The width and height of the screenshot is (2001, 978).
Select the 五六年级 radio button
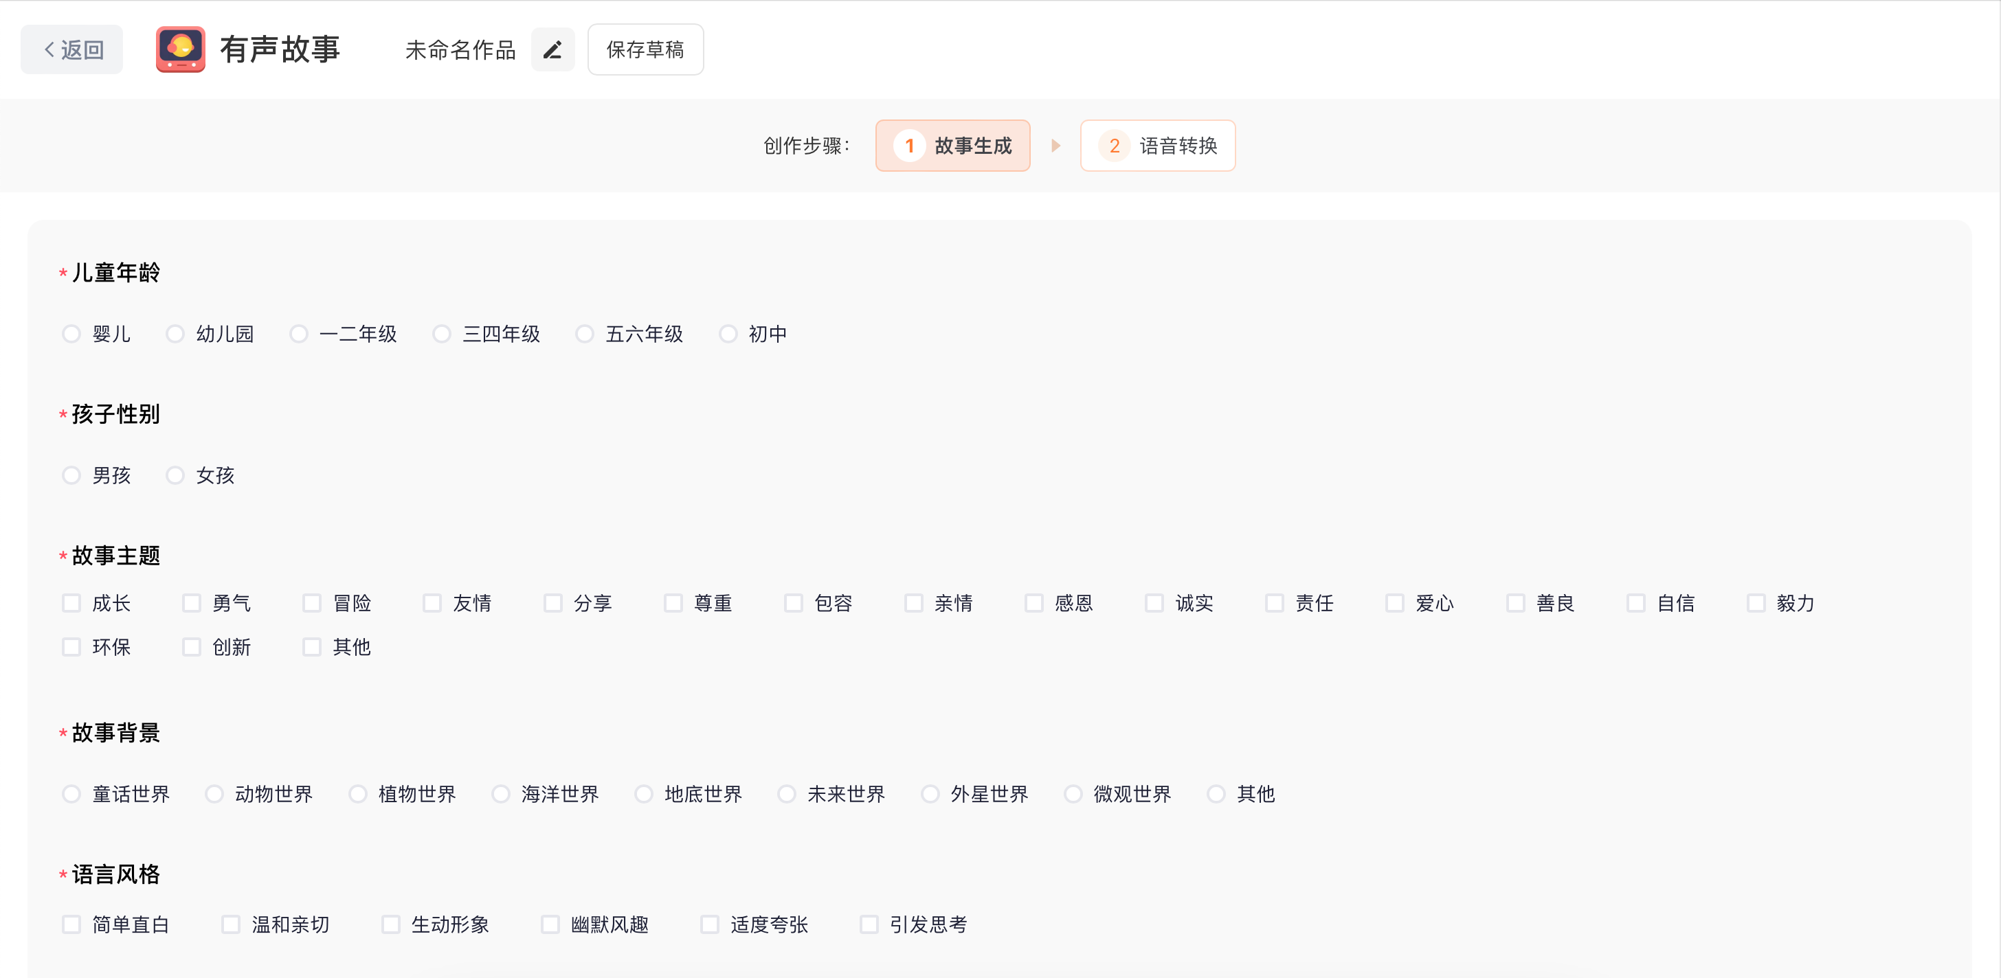click(x=585, y=334)
